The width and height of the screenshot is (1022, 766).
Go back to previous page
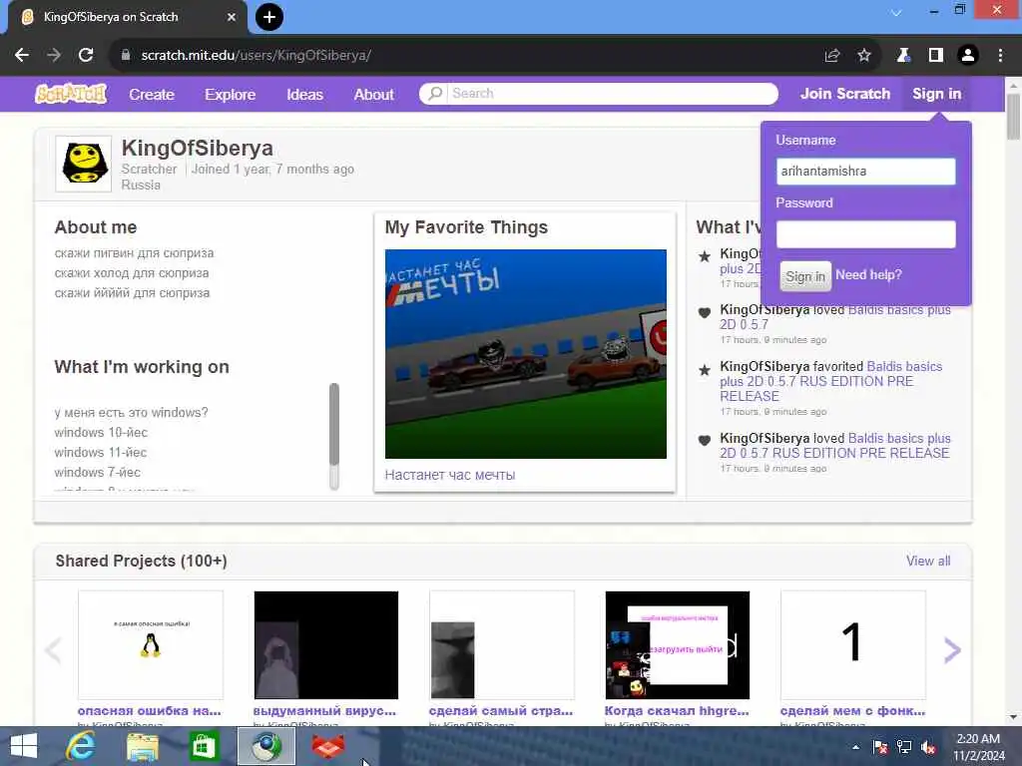(22, 56)
